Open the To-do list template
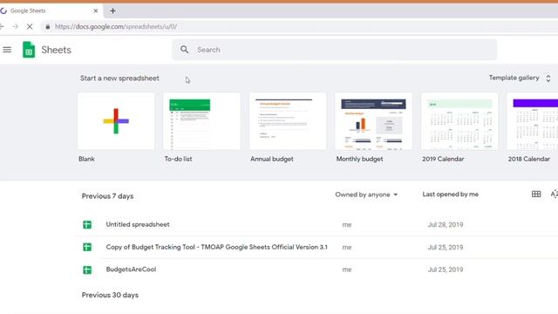558x314 pixels. 201,121
